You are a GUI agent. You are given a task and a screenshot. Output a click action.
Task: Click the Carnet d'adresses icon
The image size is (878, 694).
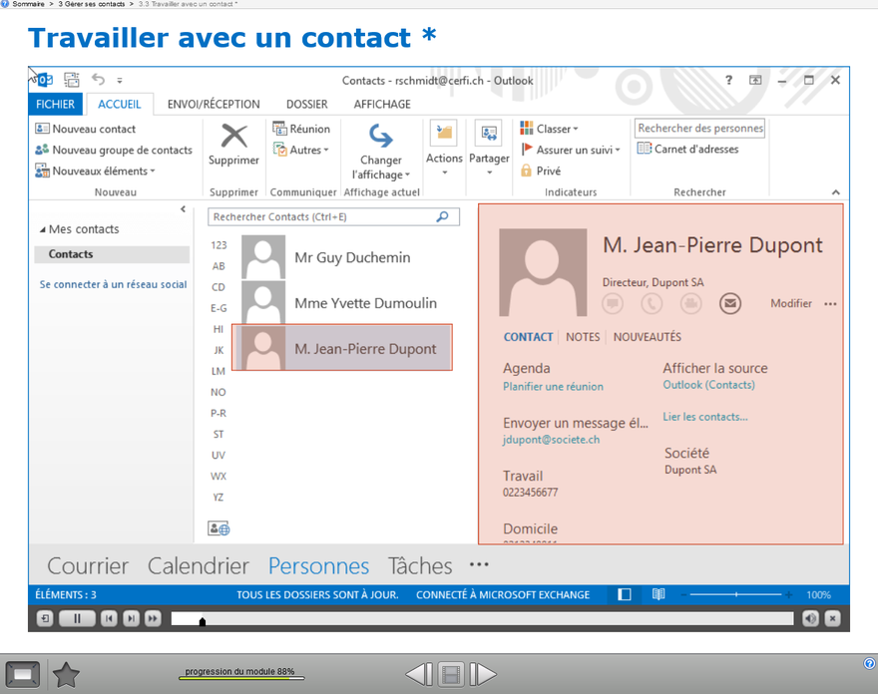[644, 150]
